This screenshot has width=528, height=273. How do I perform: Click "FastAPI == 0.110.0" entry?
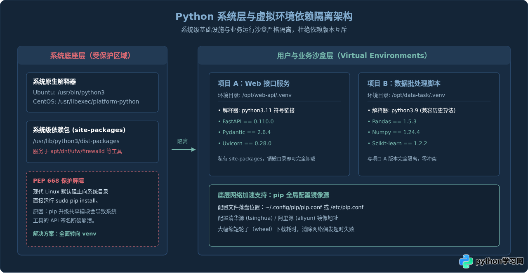coord(246,122)
